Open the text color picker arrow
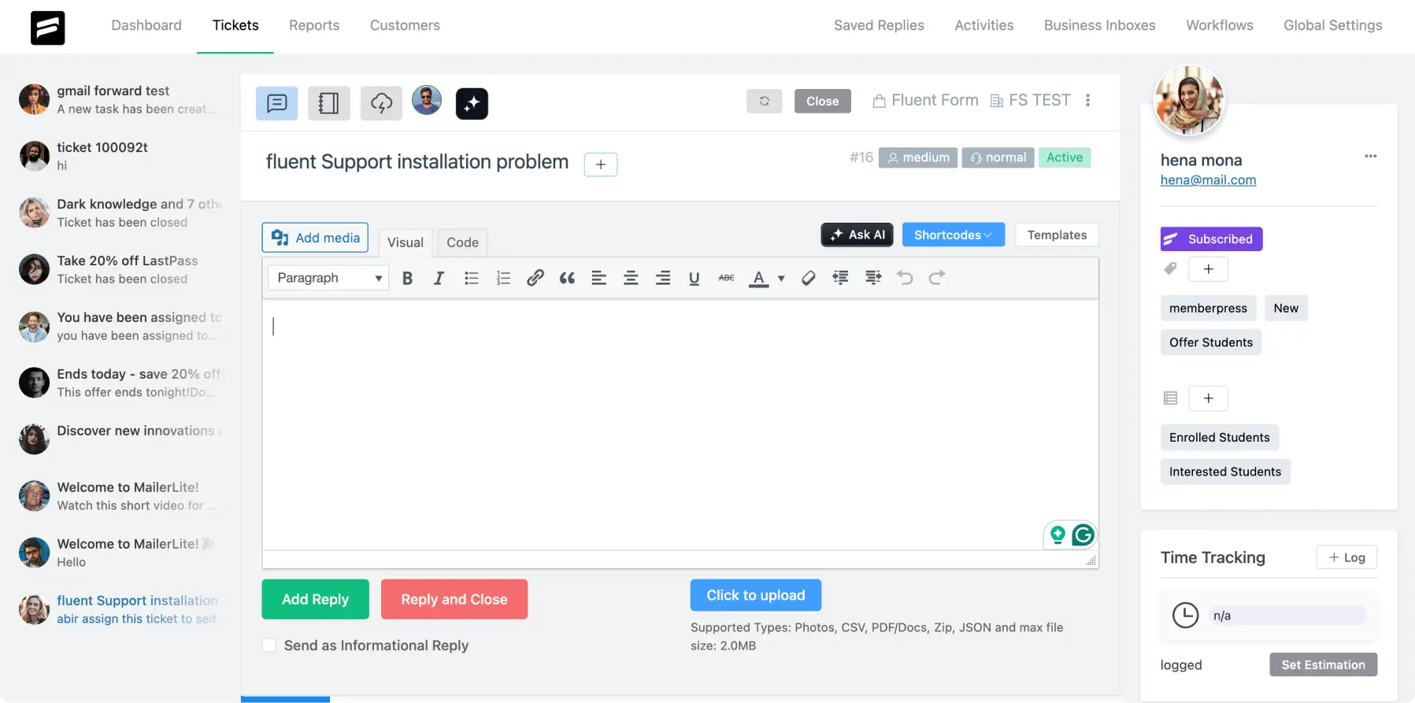The image size is (1415, 703). pos(781,278)
